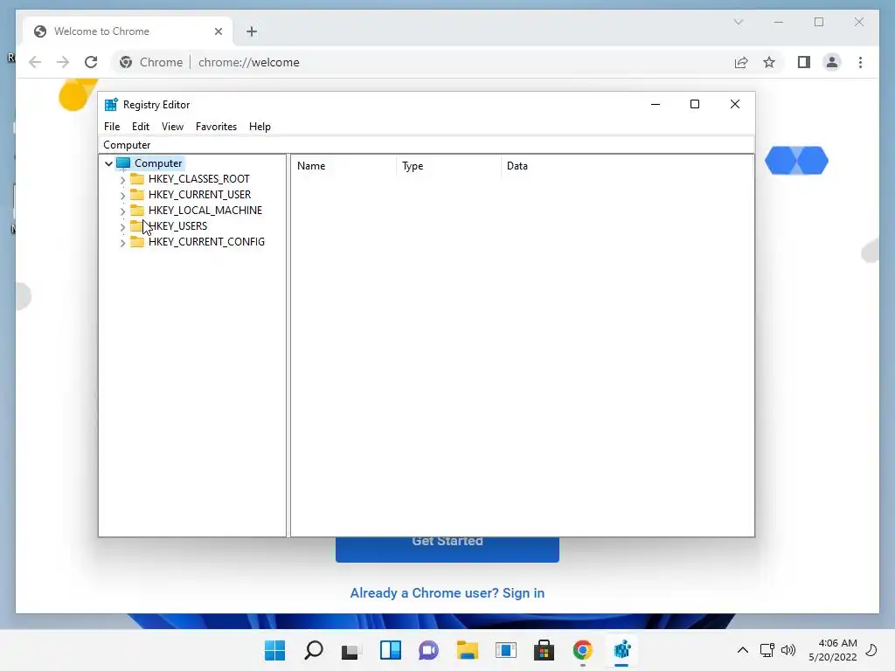This screenshot has width=895, height=671.
Task: Expand the HKEY_LOCAL_MACHINE key
Action: (x=122, y=211)
